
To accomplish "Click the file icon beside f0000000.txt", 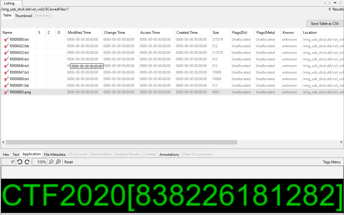I will (x=6, y=39).
